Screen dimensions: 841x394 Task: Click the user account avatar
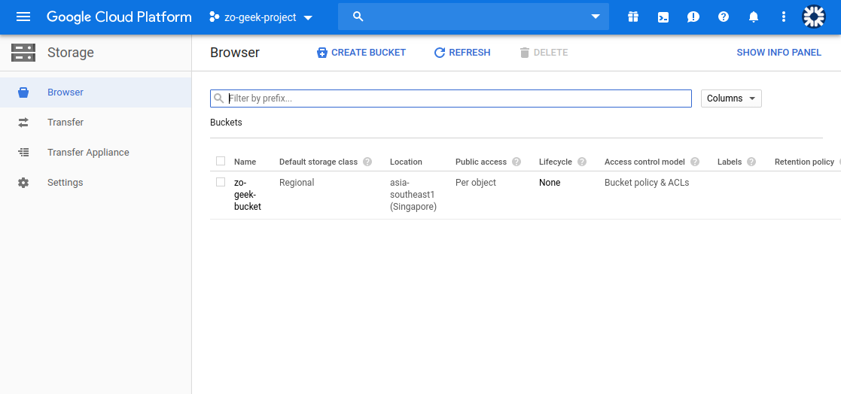click(814, 17)
